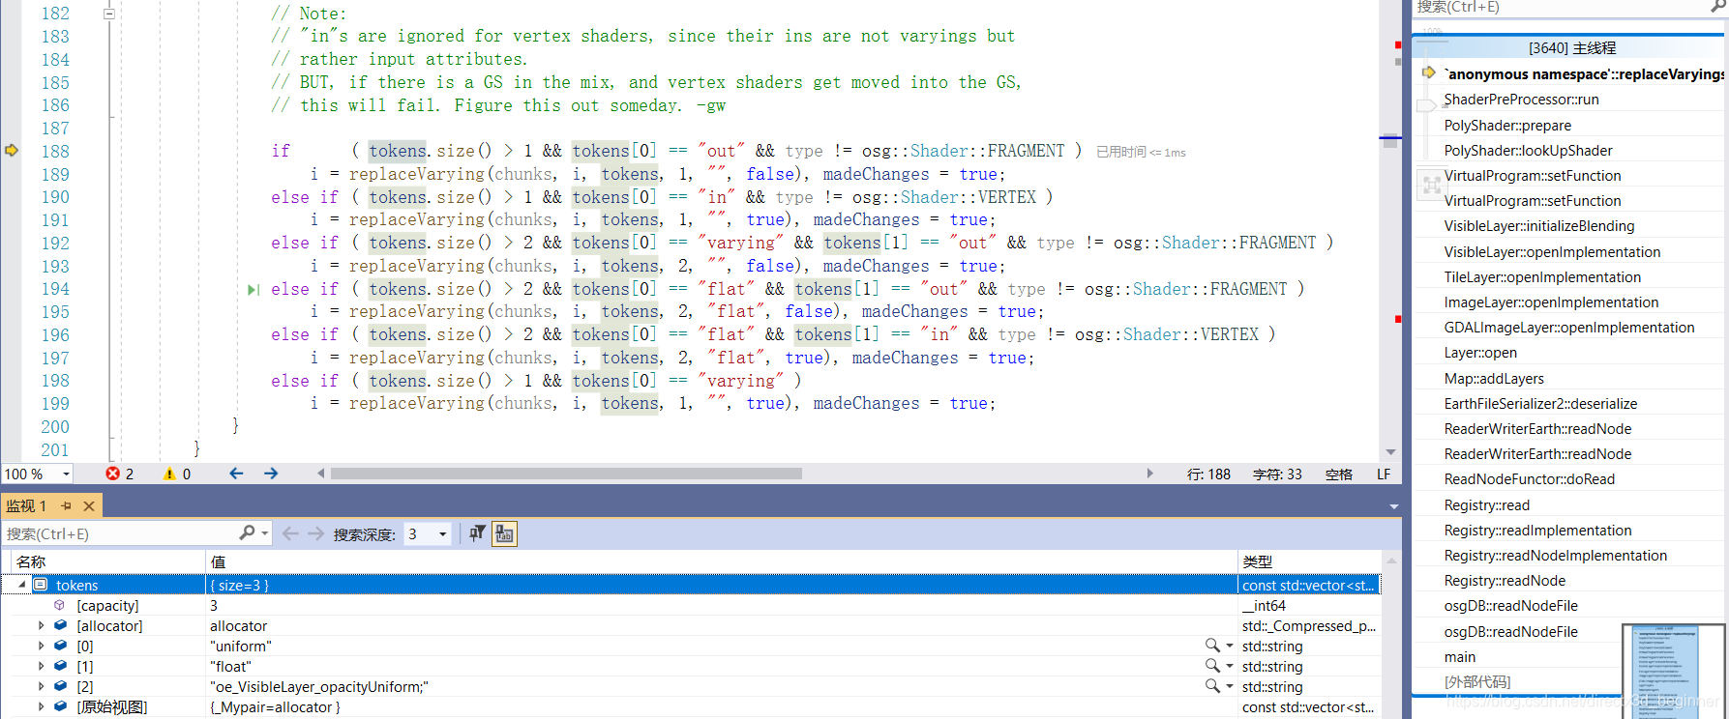
Task: Expand the [allocator] node
Action: 41,625
